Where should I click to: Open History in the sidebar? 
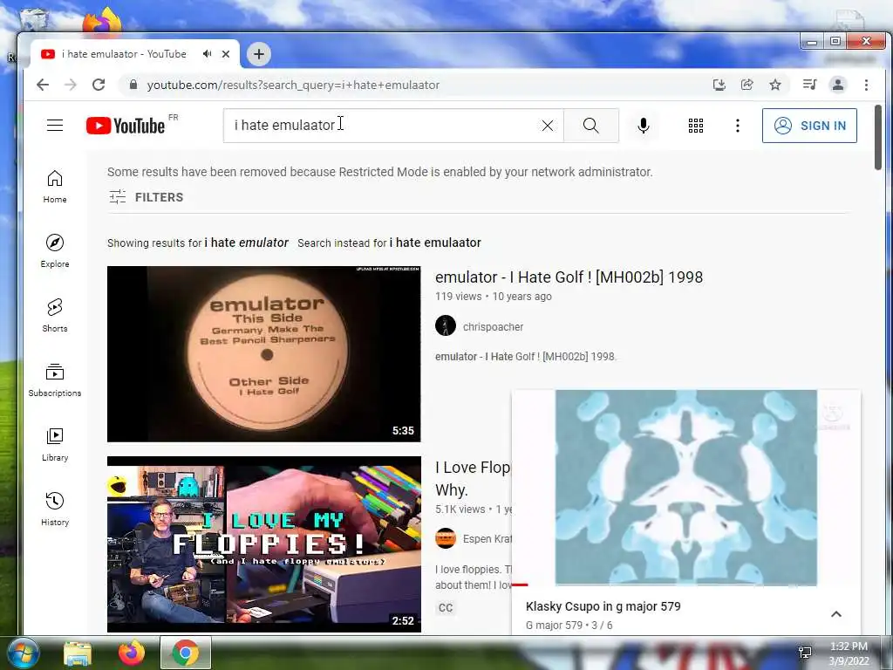pos(55,509)
